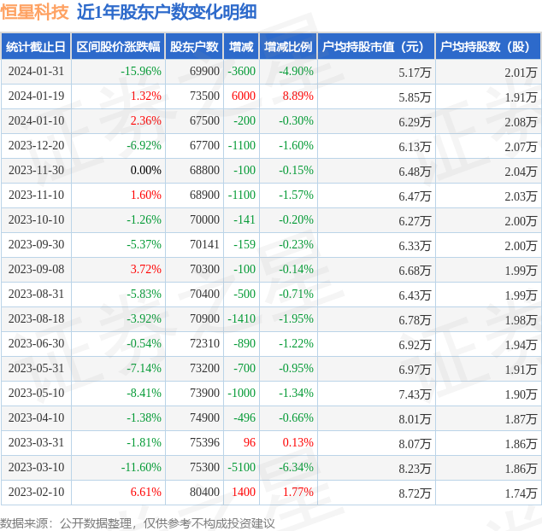
Task: Click the -5100 decrease value
Action: coord(242,468)
